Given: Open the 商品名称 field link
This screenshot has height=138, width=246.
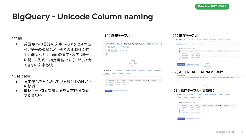Looking at the screenshot, I should click(111, 85).
